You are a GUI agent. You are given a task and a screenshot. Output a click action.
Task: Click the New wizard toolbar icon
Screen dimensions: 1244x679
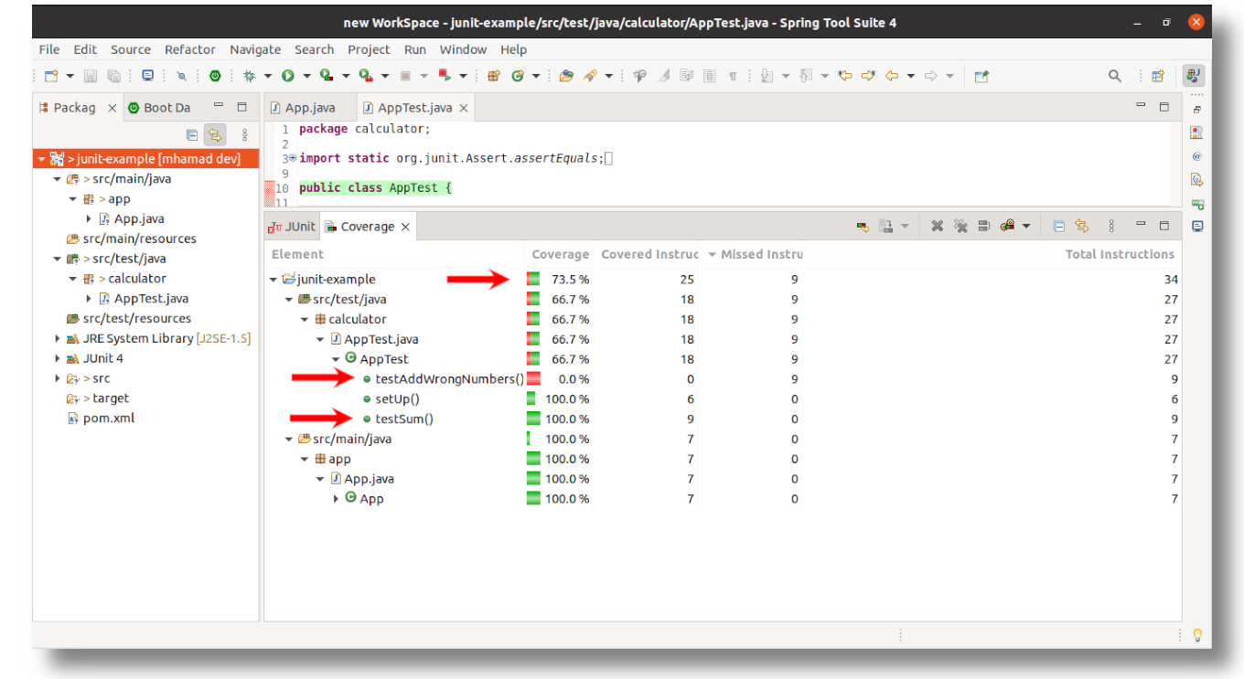pyautogui.click(x=51, y=76)
